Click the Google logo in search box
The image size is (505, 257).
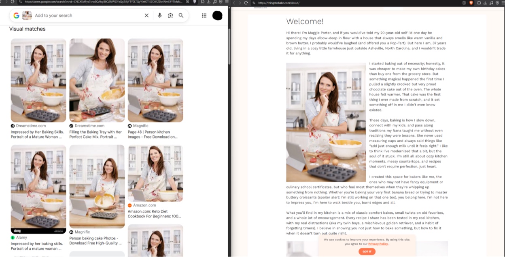[16, 15]
